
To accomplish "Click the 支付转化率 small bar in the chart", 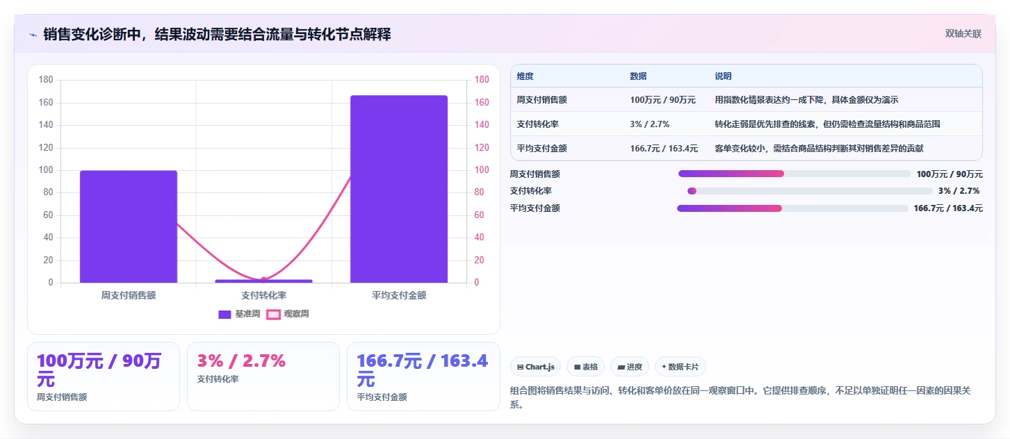I will point(263,281).
